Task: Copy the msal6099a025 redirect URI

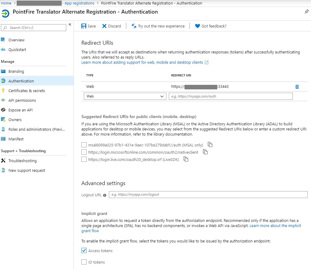Action: coord(210,145)
